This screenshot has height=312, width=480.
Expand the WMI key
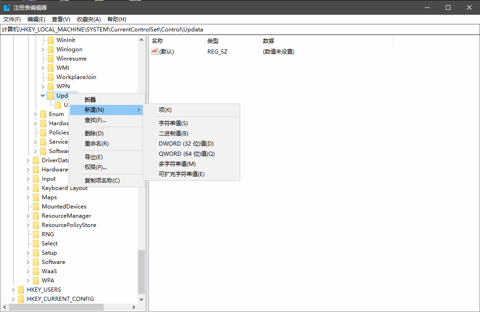click(x=43, y=68)
